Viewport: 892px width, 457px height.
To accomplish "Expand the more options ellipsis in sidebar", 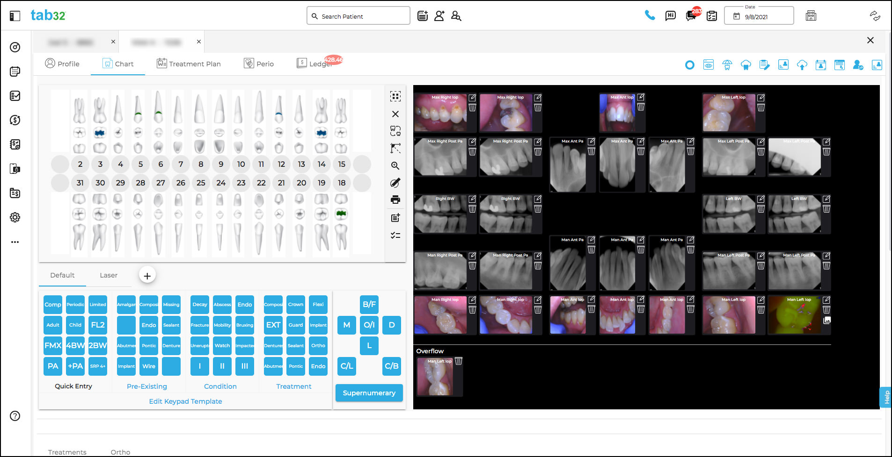I will (x=15, y=242).
